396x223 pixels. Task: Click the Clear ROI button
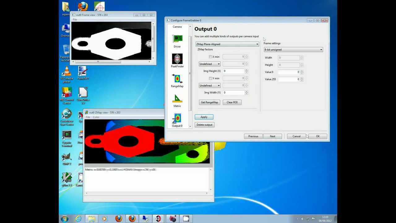pos(232,102)
